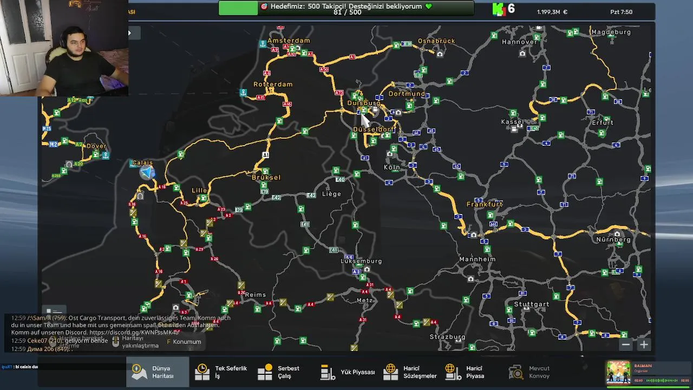Click the garage icon above Nürnberg

click(x=617, y=234)
